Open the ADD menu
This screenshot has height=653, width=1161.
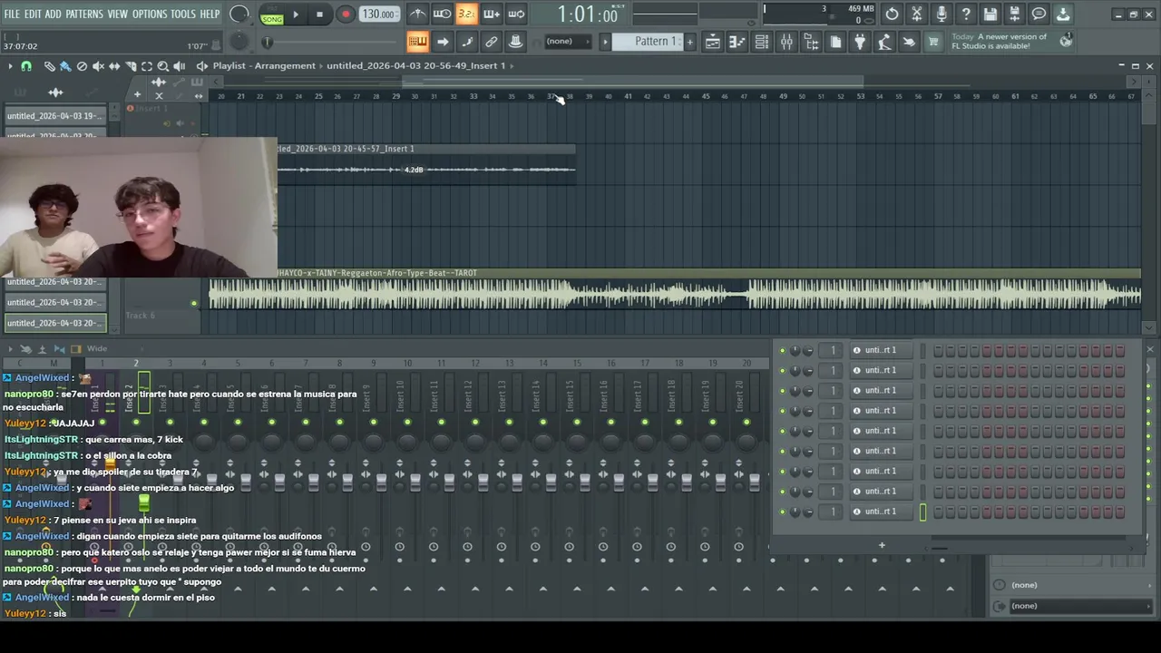[x=54, y=15]
